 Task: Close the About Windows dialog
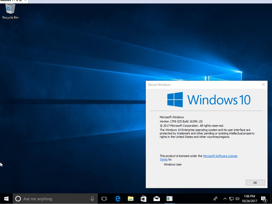tap(263, 84)
